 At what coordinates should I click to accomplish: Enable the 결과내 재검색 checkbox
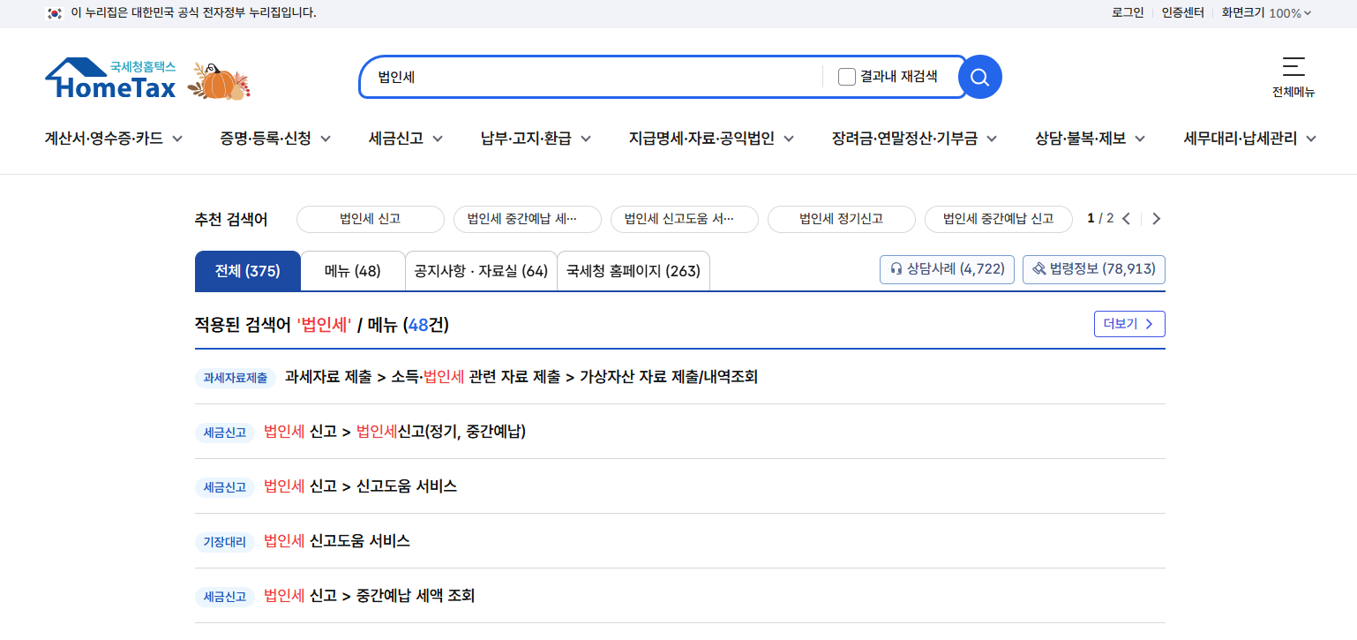[x=846, y=77]
